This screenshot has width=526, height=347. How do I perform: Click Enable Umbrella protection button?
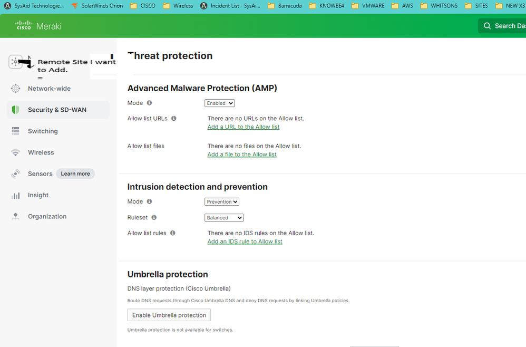pyautogui.click(x=169, y=315)
